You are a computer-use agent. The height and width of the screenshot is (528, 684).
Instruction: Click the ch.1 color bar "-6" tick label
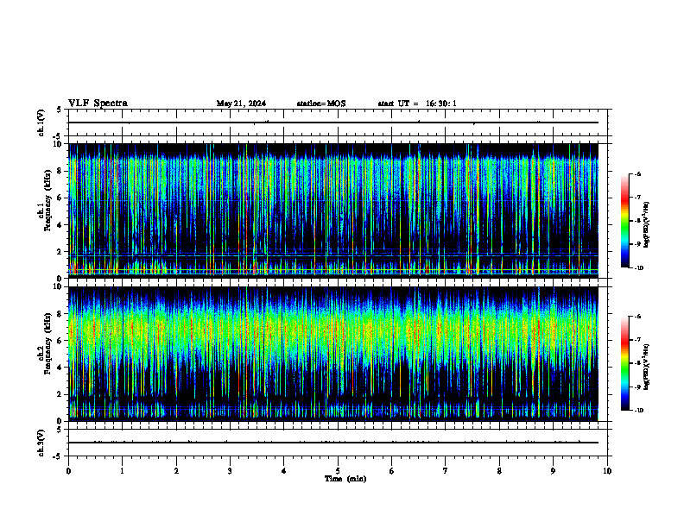637,173
